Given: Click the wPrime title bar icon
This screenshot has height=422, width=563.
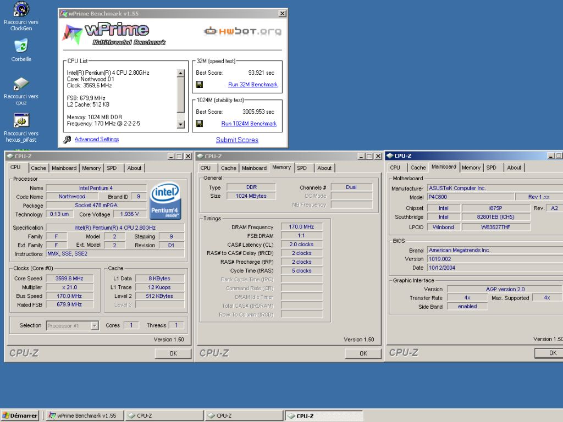Looking at the screenshot, I should coord(64,14).
